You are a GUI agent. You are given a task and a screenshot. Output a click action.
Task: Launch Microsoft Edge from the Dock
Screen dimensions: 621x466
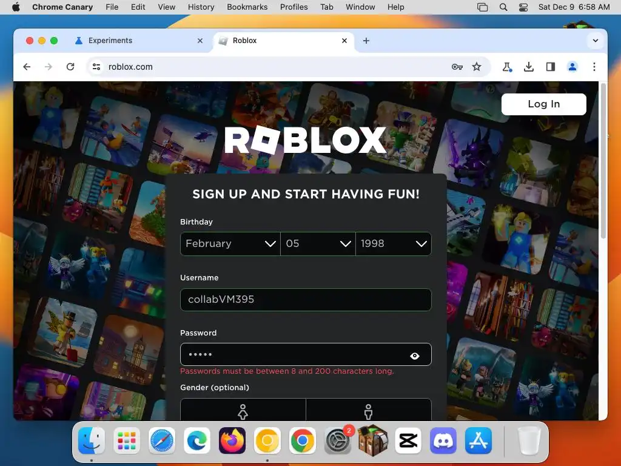[x=197, y=441]
